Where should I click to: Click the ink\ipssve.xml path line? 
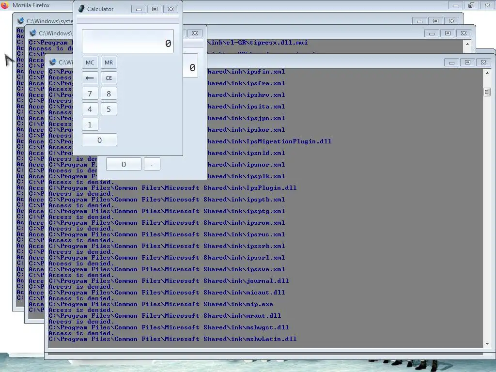pyautogui.click(x=167, y=269)
